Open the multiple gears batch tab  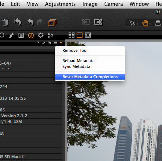click(x=50, y=35)
